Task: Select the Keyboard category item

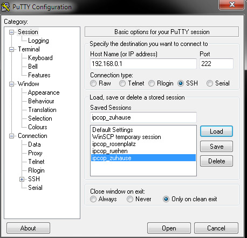Action: 40,58
